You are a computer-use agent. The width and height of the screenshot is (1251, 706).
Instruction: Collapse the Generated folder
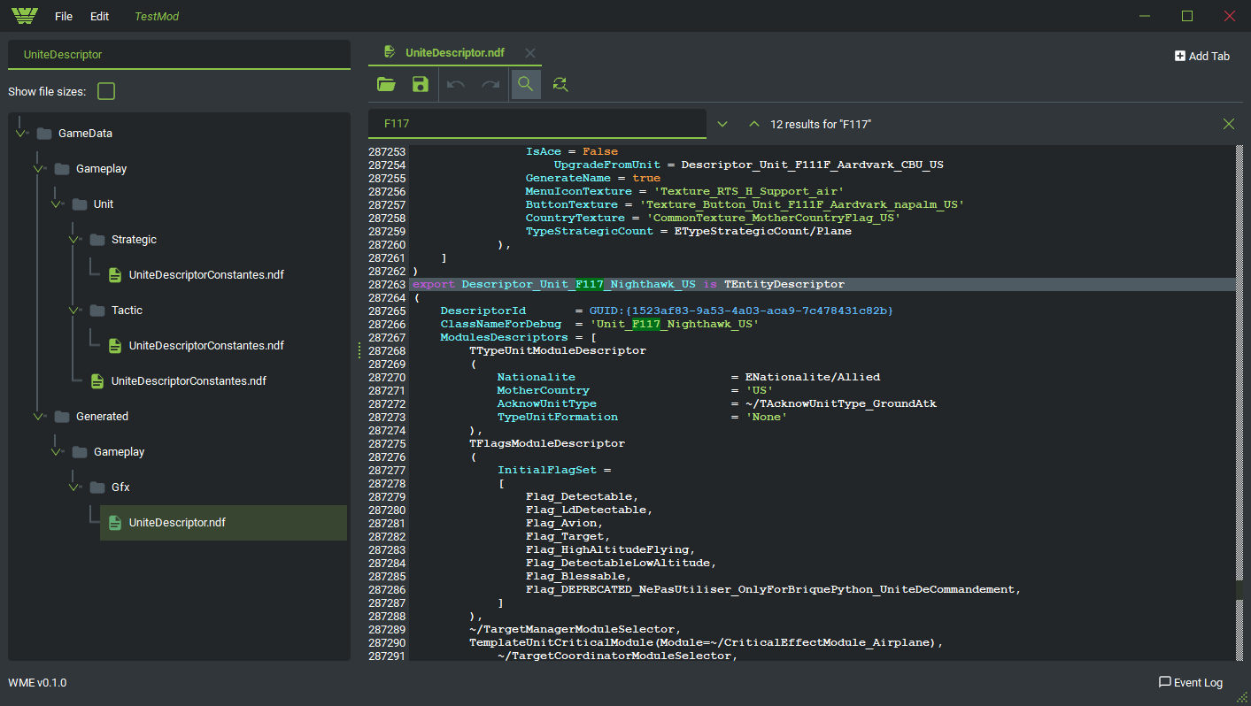pos(39,417)
